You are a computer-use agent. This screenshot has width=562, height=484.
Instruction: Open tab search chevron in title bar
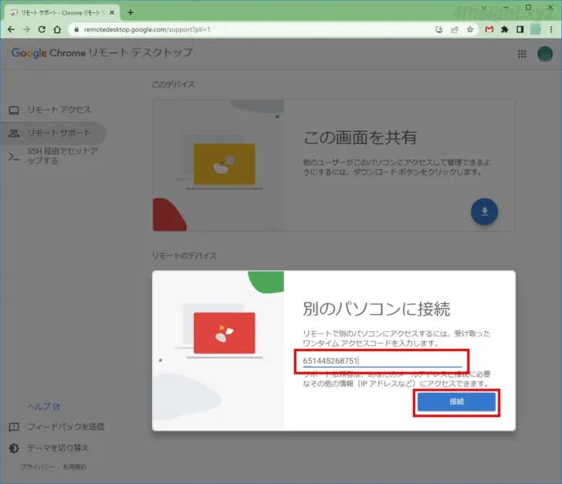(x=484, y=7)
